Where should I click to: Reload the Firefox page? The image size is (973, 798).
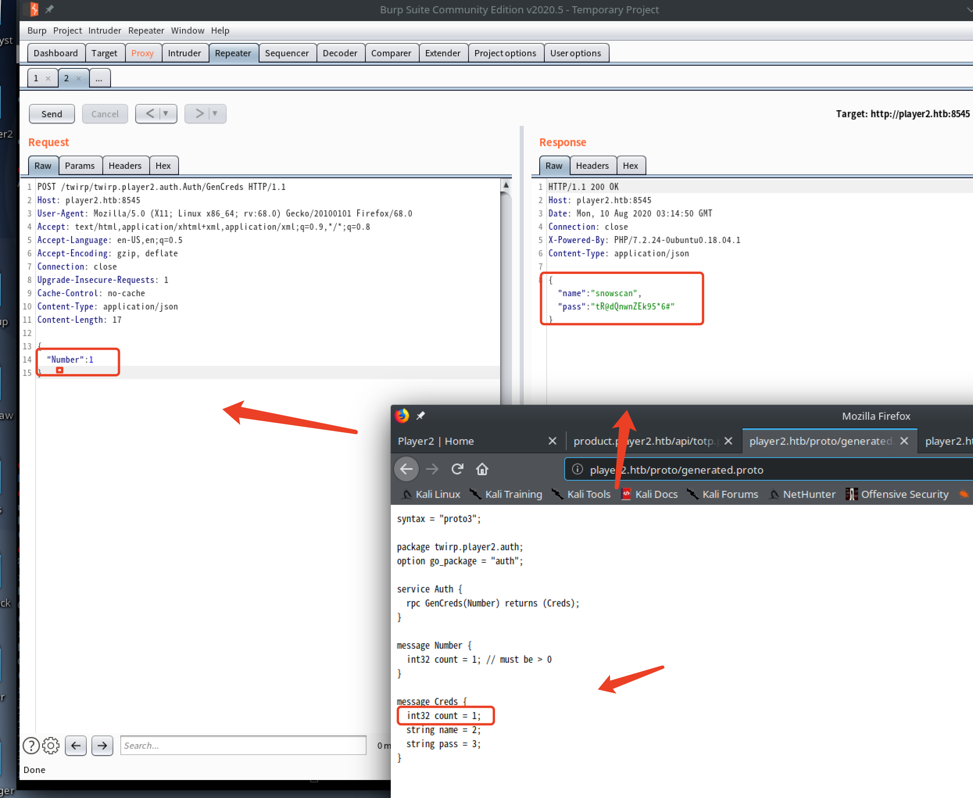[457, 469]
